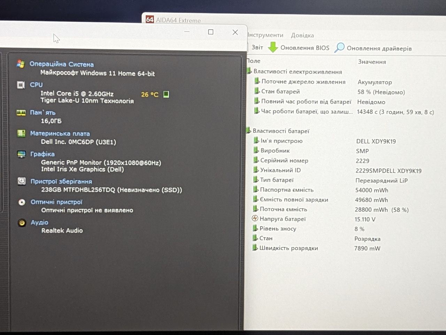This screenshot has height=335, width=446.
Task: Click the icon beside Тип батареї
Action: coord(256,180)
